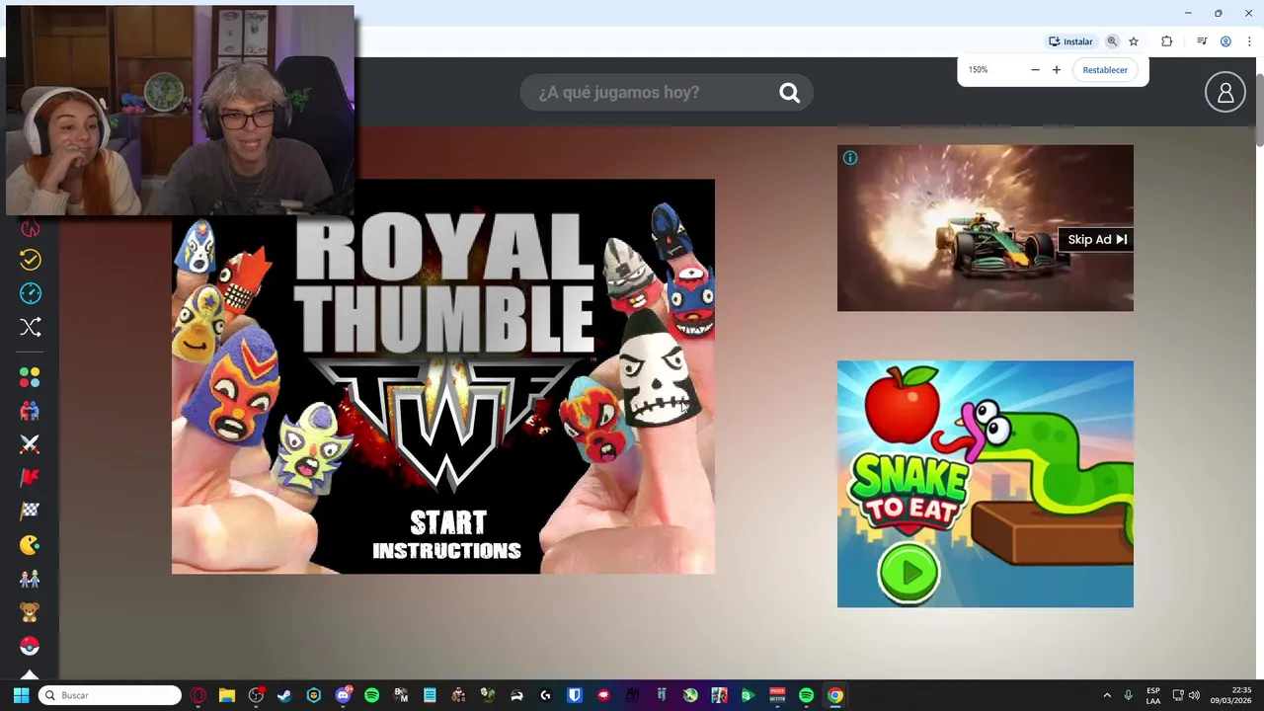Click the Instalar app button
Screen dimensions: 1264x711
point(1071,41)
